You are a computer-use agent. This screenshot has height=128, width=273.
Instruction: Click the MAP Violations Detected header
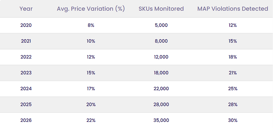233,9
